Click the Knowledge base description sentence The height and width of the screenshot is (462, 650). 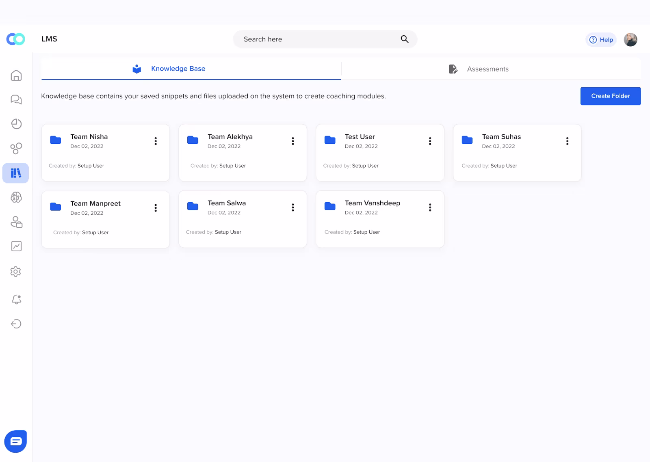tap(213, 96)
